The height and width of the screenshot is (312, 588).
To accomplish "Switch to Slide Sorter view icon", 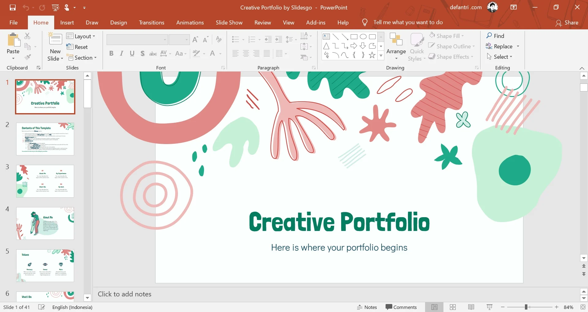I will pyautogui.click(x=453, y=307).
